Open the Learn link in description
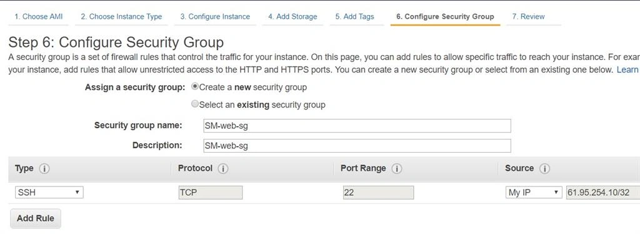 point(627,70)
